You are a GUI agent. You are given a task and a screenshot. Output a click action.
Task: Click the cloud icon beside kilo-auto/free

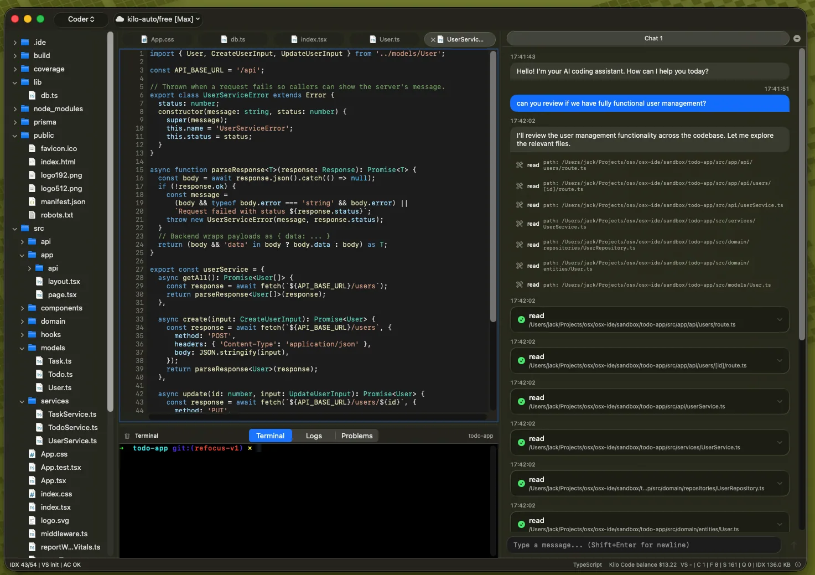tap(120, 19)
